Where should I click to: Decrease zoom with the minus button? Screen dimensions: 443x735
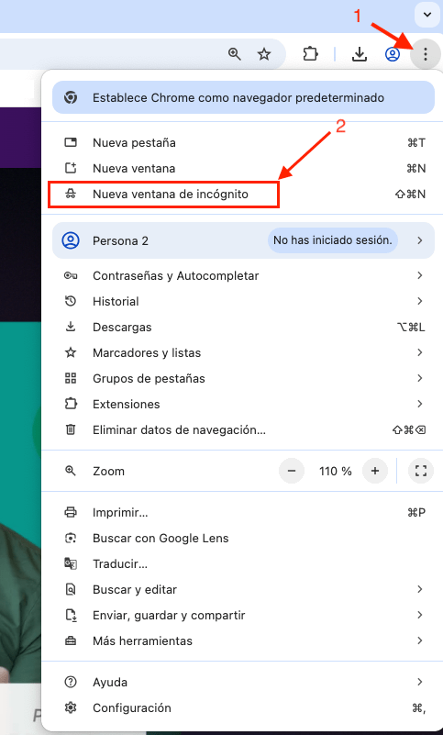click(x=292, y=471)
